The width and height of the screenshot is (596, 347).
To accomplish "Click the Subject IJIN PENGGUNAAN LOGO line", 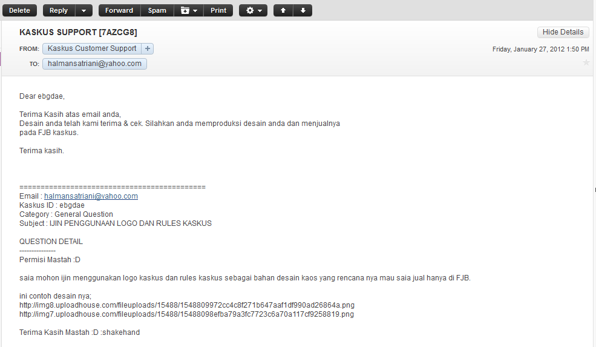I will tap(116, 223).
